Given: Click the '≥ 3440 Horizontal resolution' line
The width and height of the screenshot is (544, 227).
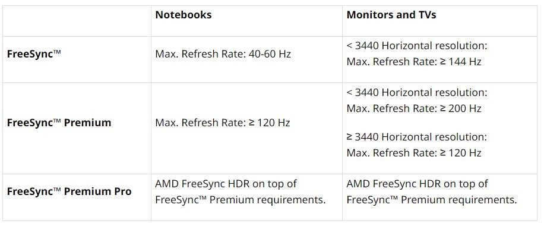Looking at the screenshot, I should [x=417, y=137].
